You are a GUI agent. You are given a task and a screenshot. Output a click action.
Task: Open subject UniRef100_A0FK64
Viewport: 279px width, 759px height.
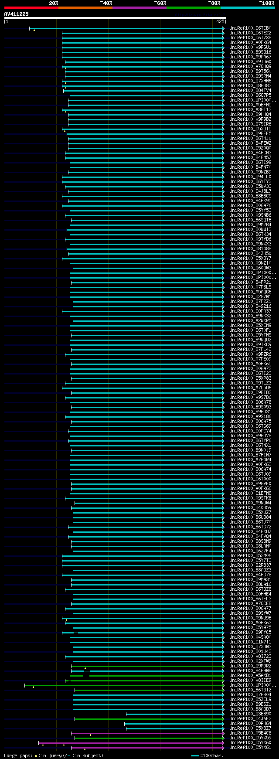(250, 43)
